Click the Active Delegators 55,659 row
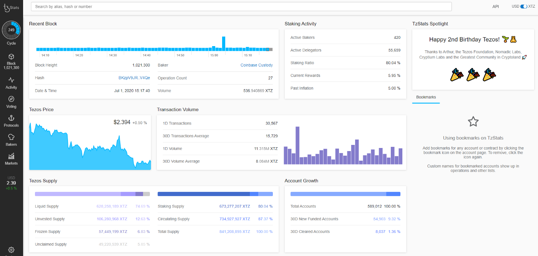538x256 pixels. click(x=345, y=50)
